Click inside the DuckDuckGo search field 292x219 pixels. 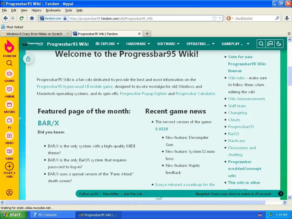coord(254,18)
